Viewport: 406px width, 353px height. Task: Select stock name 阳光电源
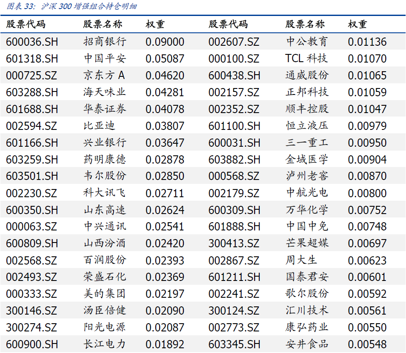tap(105, 328)
